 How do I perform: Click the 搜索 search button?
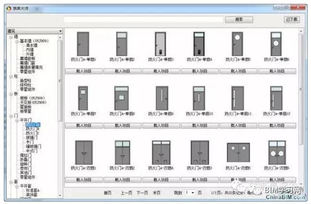click(239, 20)
